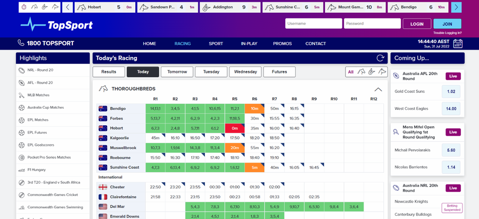Switch to the Tomorrow tab
Image resolution: width=479 pixels, height=219 pixels.
(x=177, y=72)
